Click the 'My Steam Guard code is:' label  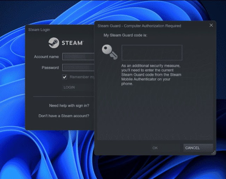(x=125, y=35)
